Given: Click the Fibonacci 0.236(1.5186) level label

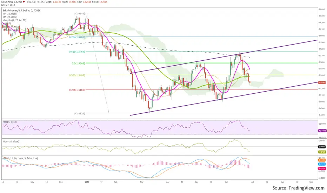Looking at the screenshot, I should coord(77,90).
